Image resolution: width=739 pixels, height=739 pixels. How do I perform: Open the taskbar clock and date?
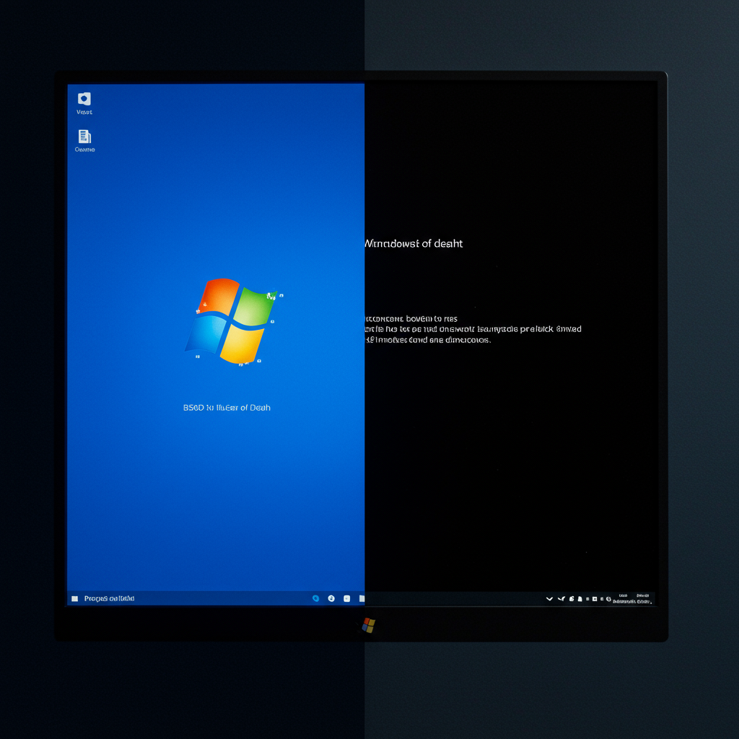click(632, 598)
